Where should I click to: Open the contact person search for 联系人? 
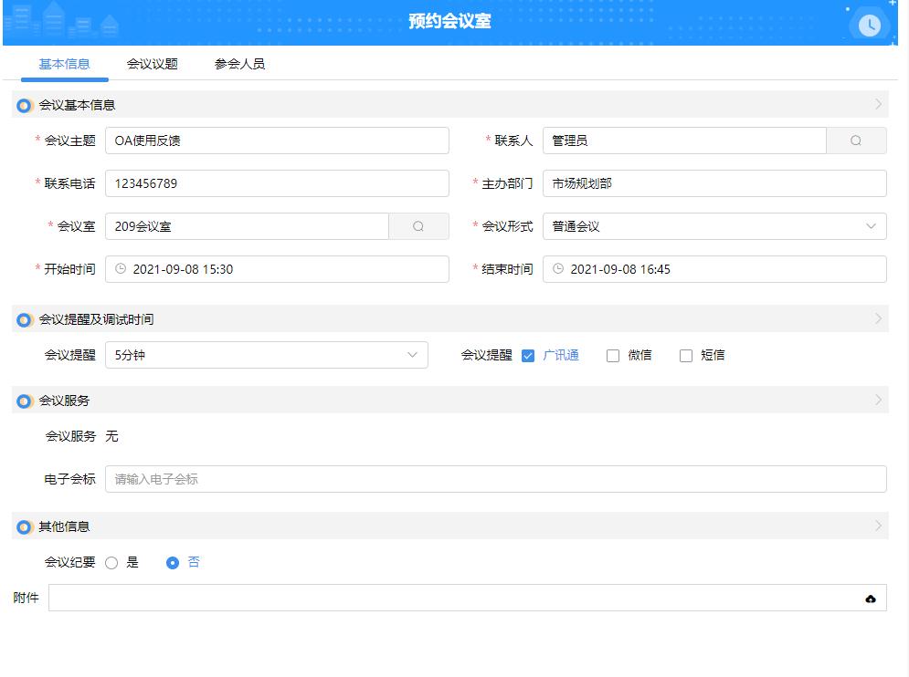(857, 141)
